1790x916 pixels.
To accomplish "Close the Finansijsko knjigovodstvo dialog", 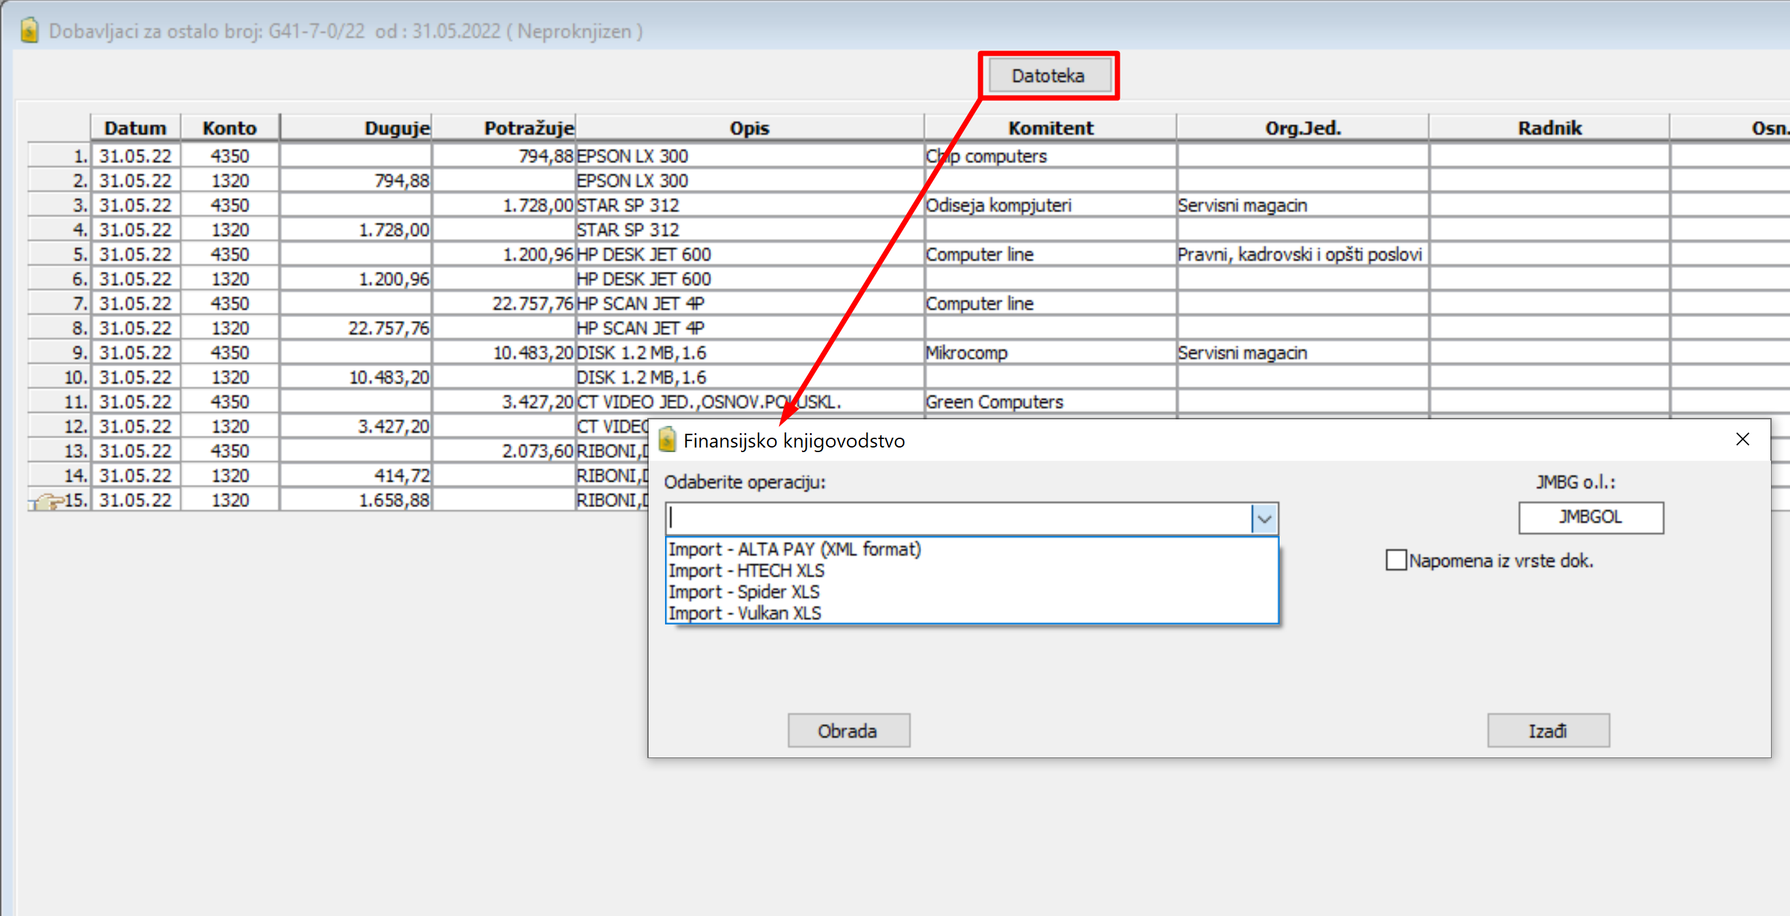I will [x=1742, y=440].
